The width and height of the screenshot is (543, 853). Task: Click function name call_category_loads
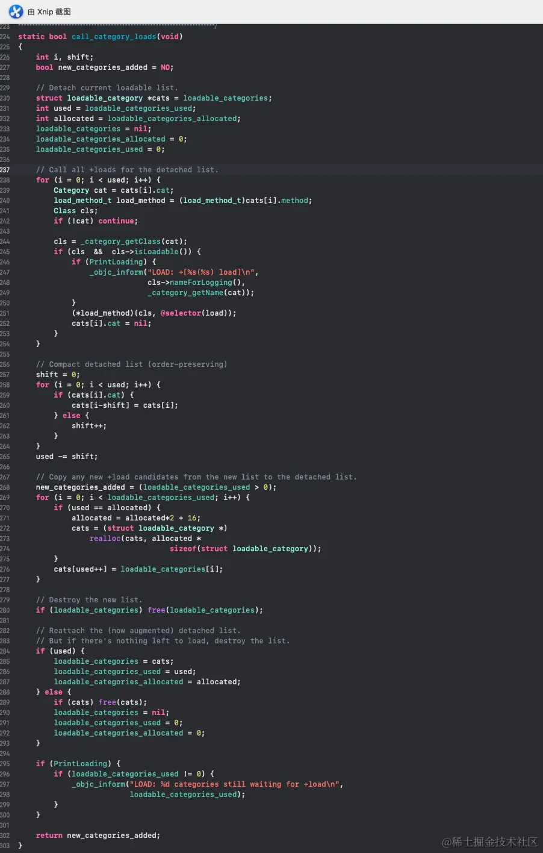click(114, 37)
